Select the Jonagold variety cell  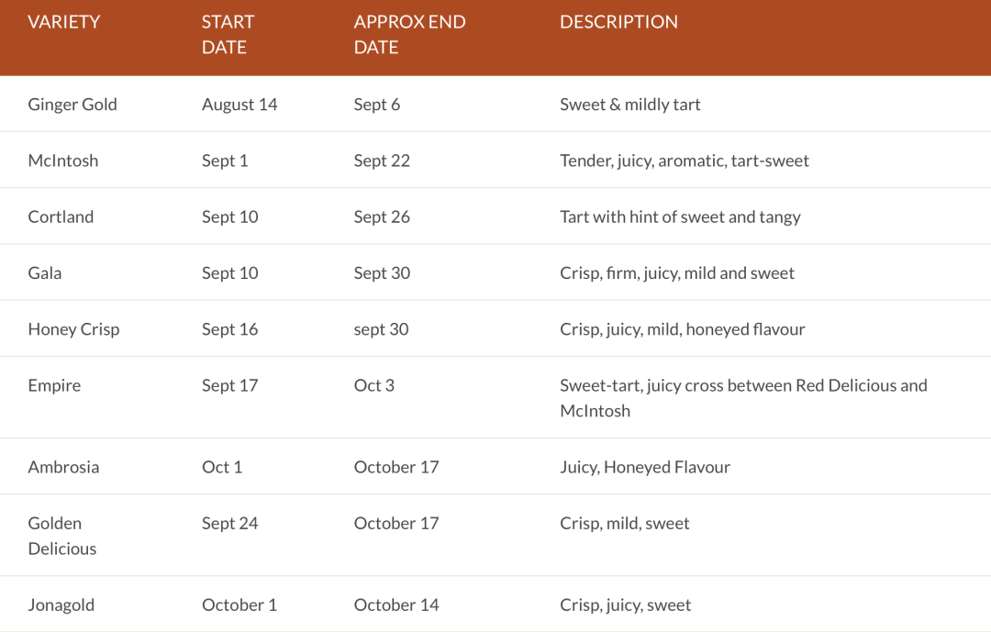click(61, 604)
